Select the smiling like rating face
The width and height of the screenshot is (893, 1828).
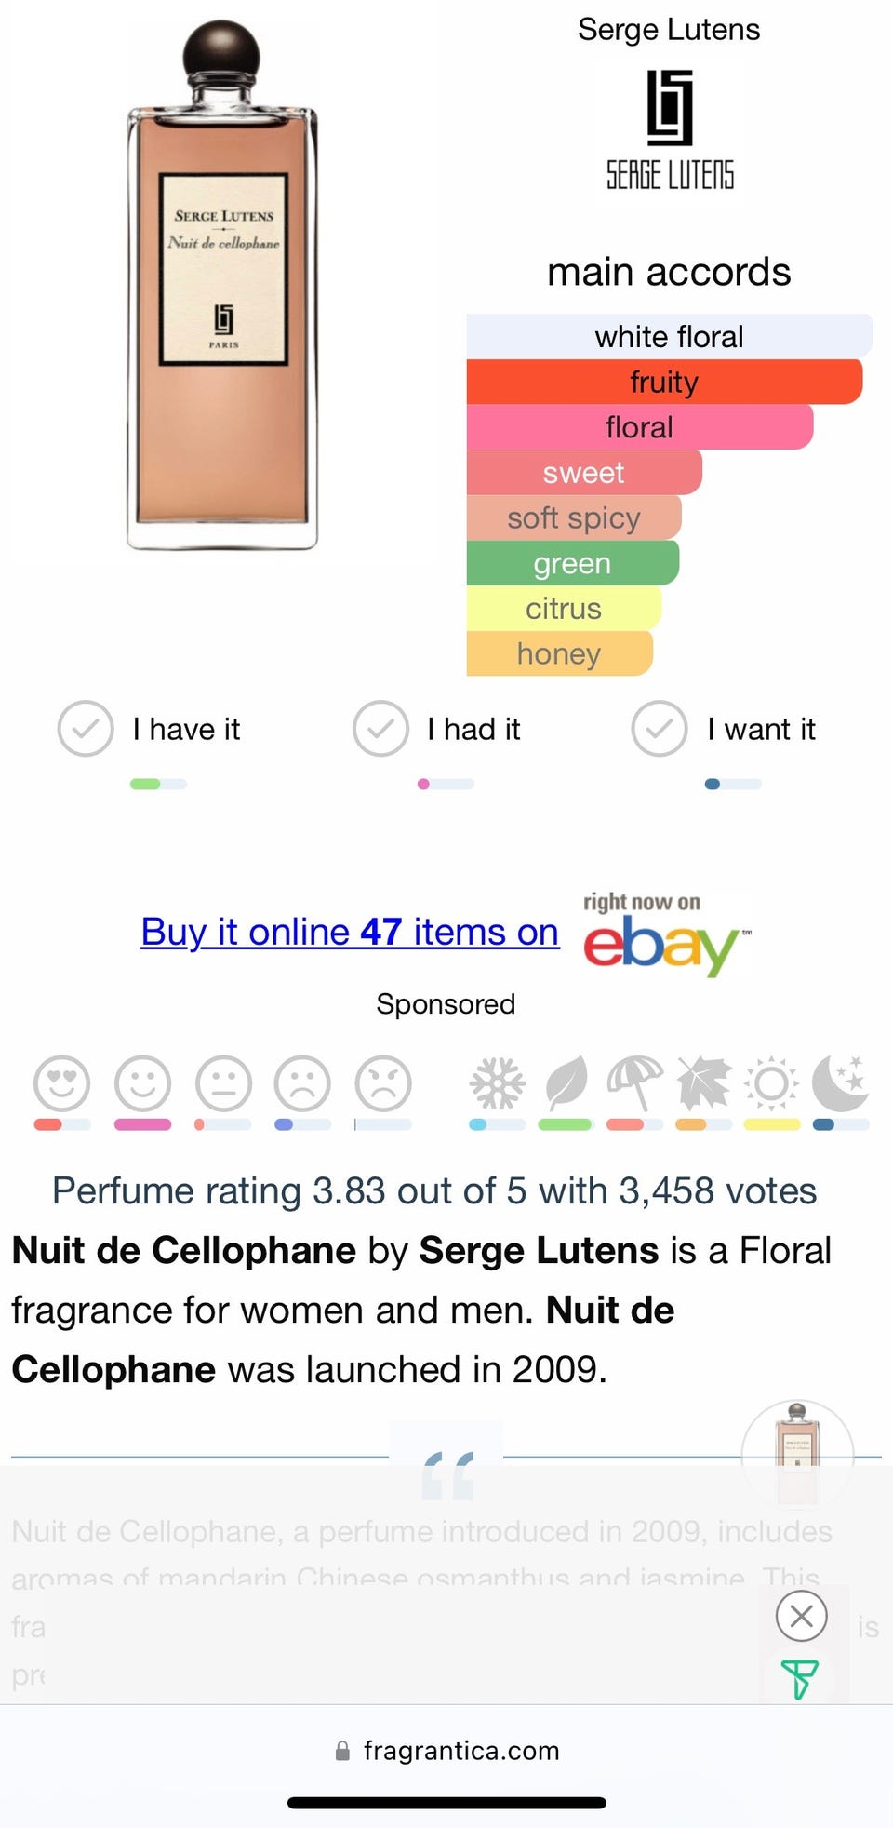[142, 1083]
